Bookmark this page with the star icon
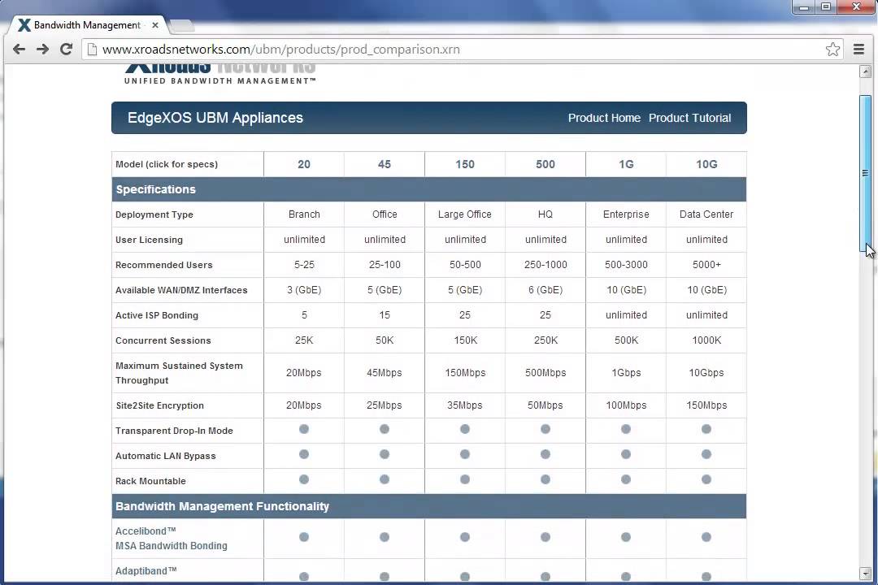 coord(832,50)
